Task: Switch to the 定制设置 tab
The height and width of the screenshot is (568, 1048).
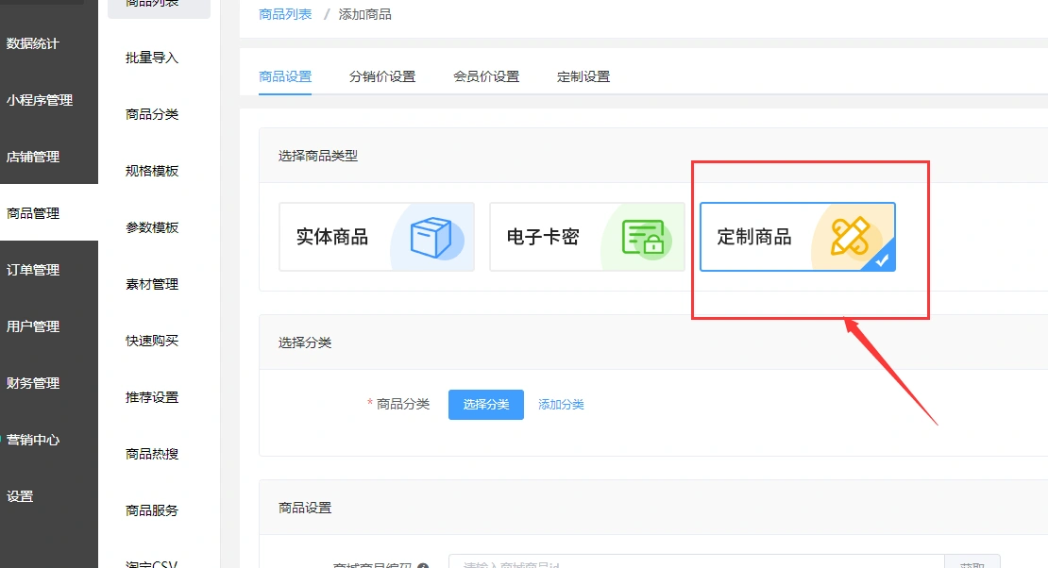Action: (x=583, y=76)
